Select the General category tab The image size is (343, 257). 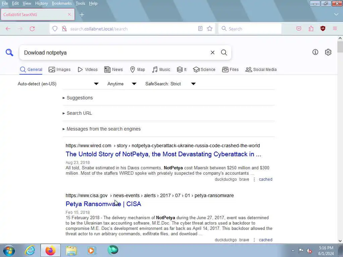(31, 70)
